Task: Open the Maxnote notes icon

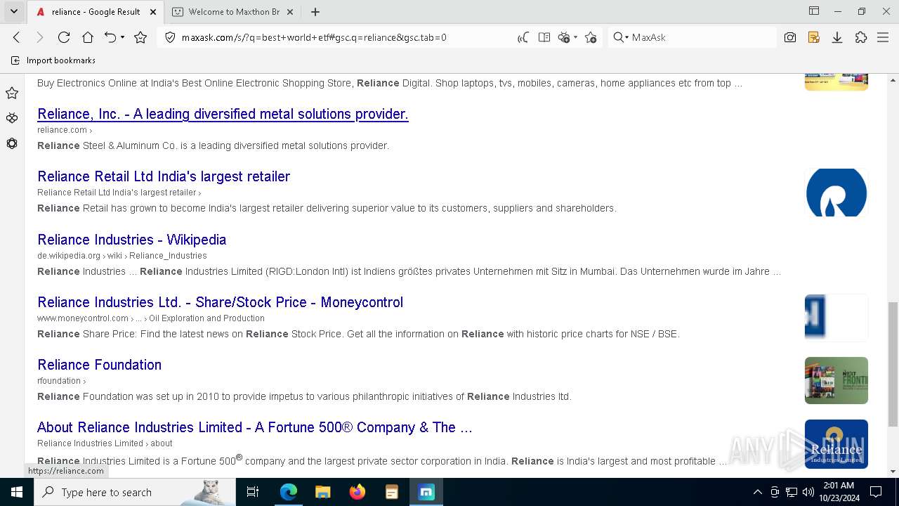Action: tap(814, 37)
